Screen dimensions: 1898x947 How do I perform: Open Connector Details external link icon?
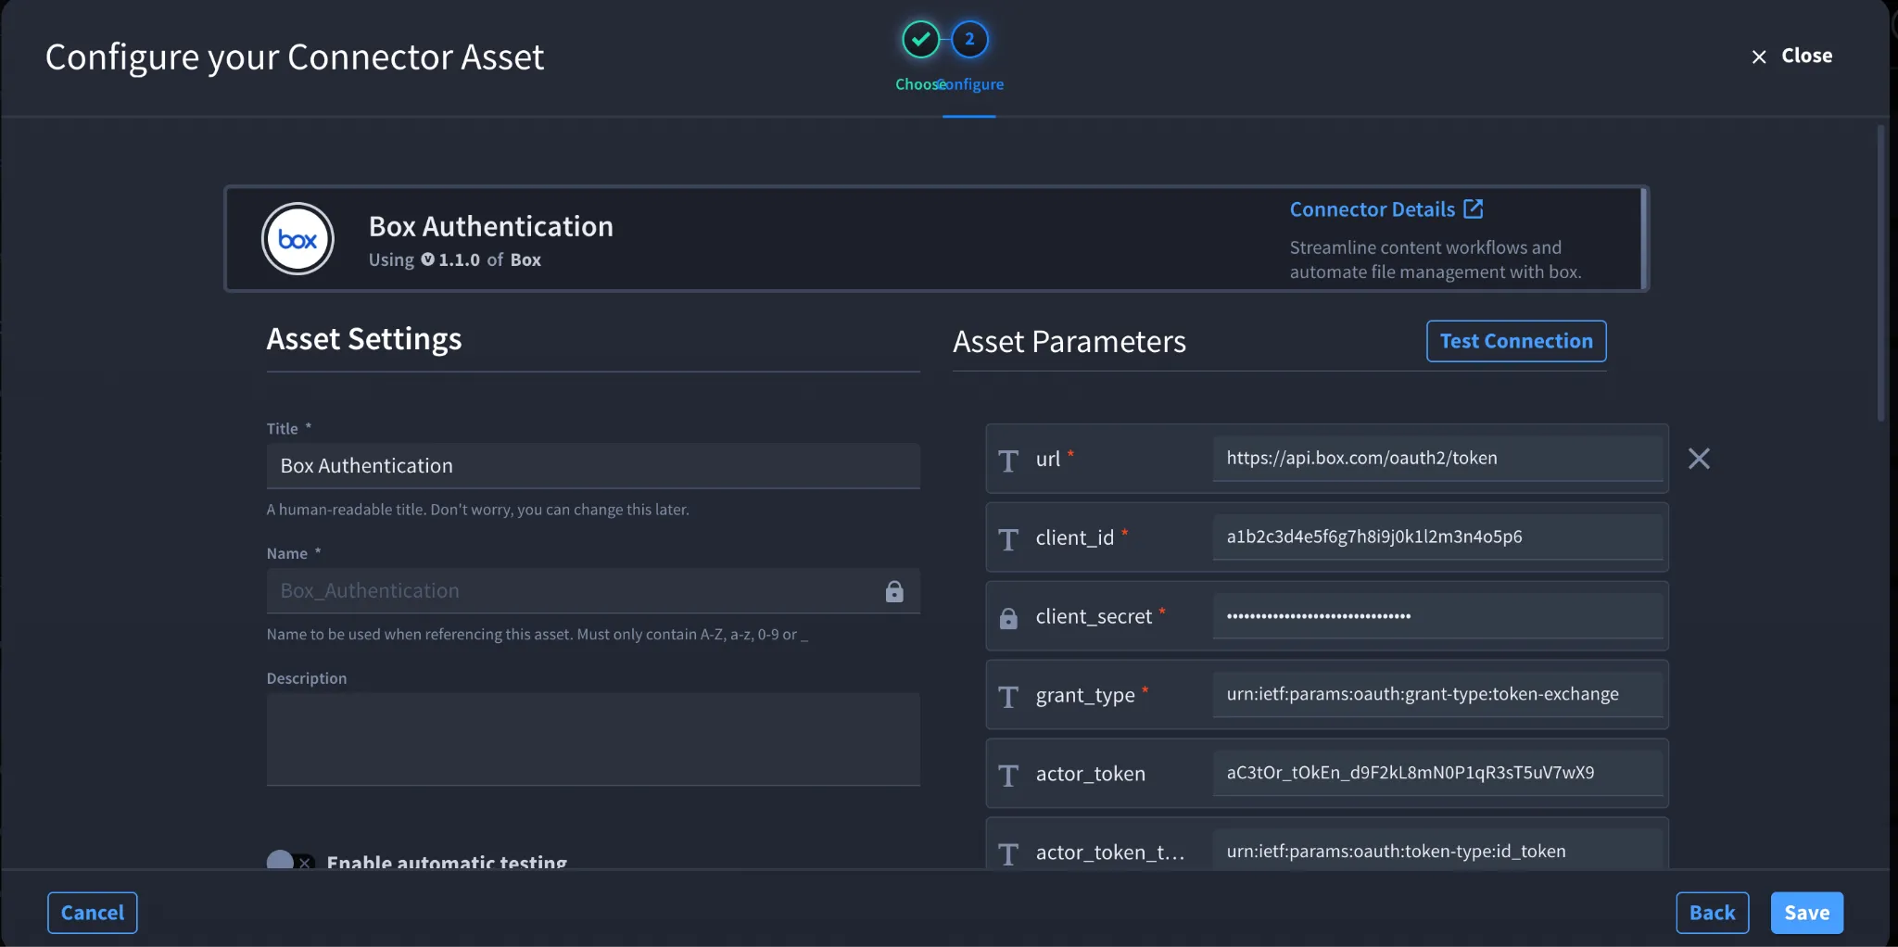pos(1474,208)
